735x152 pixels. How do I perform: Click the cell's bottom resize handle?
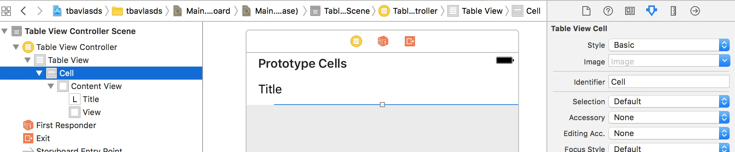click(x=382, y=105)
